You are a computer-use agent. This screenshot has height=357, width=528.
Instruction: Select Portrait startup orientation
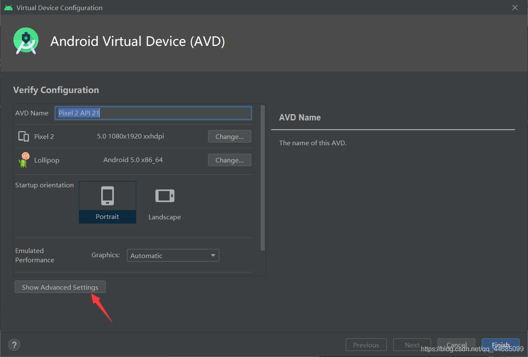(x=108, y=202)
